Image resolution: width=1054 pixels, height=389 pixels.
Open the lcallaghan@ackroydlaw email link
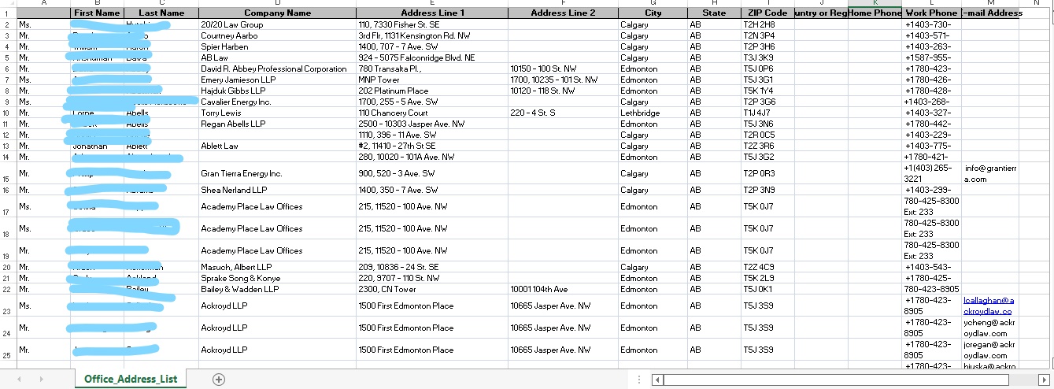click(989, 306)
